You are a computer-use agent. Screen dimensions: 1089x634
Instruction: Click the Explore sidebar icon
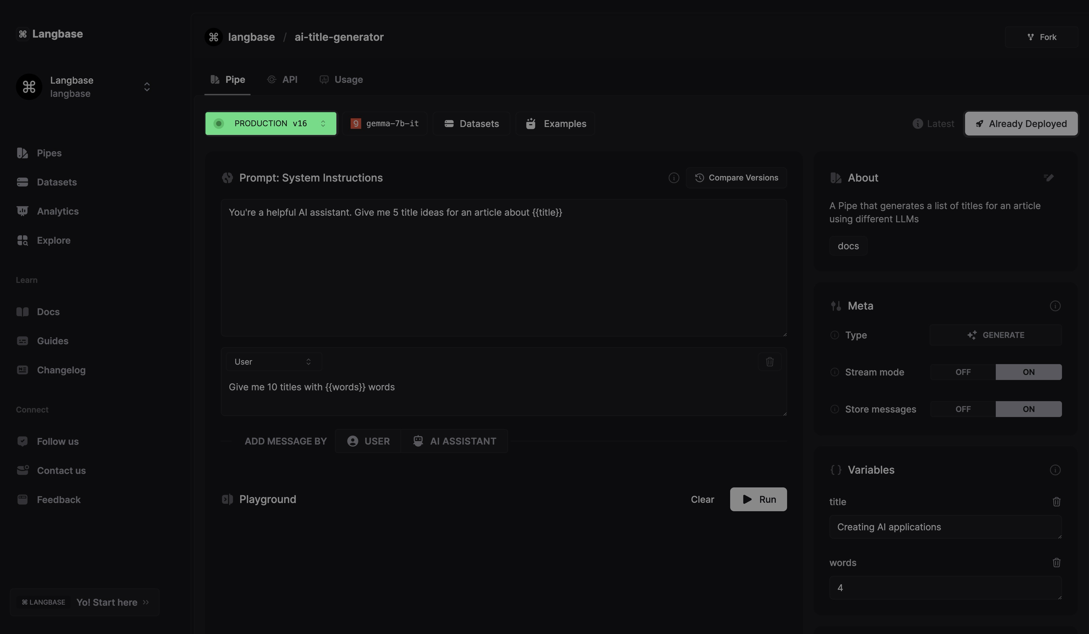point(23,241)
